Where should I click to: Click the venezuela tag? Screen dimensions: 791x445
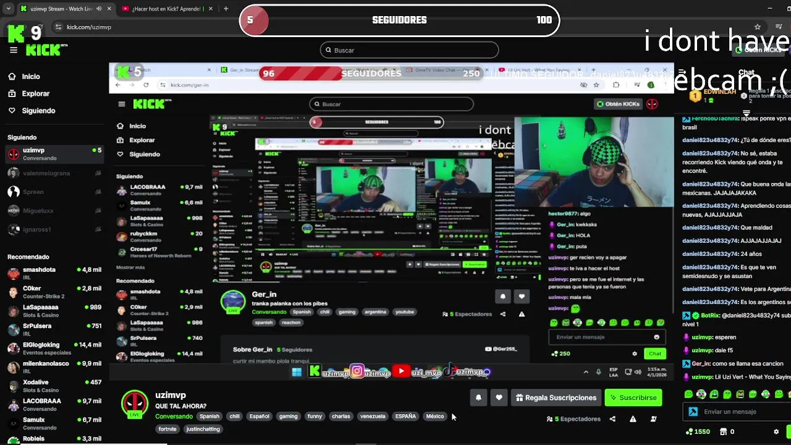tap(373, 417)
